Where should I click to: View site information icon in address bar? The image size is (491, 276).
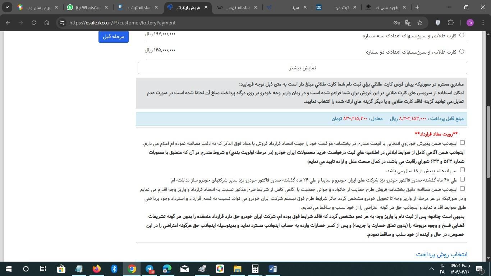(x=62, y=23)
